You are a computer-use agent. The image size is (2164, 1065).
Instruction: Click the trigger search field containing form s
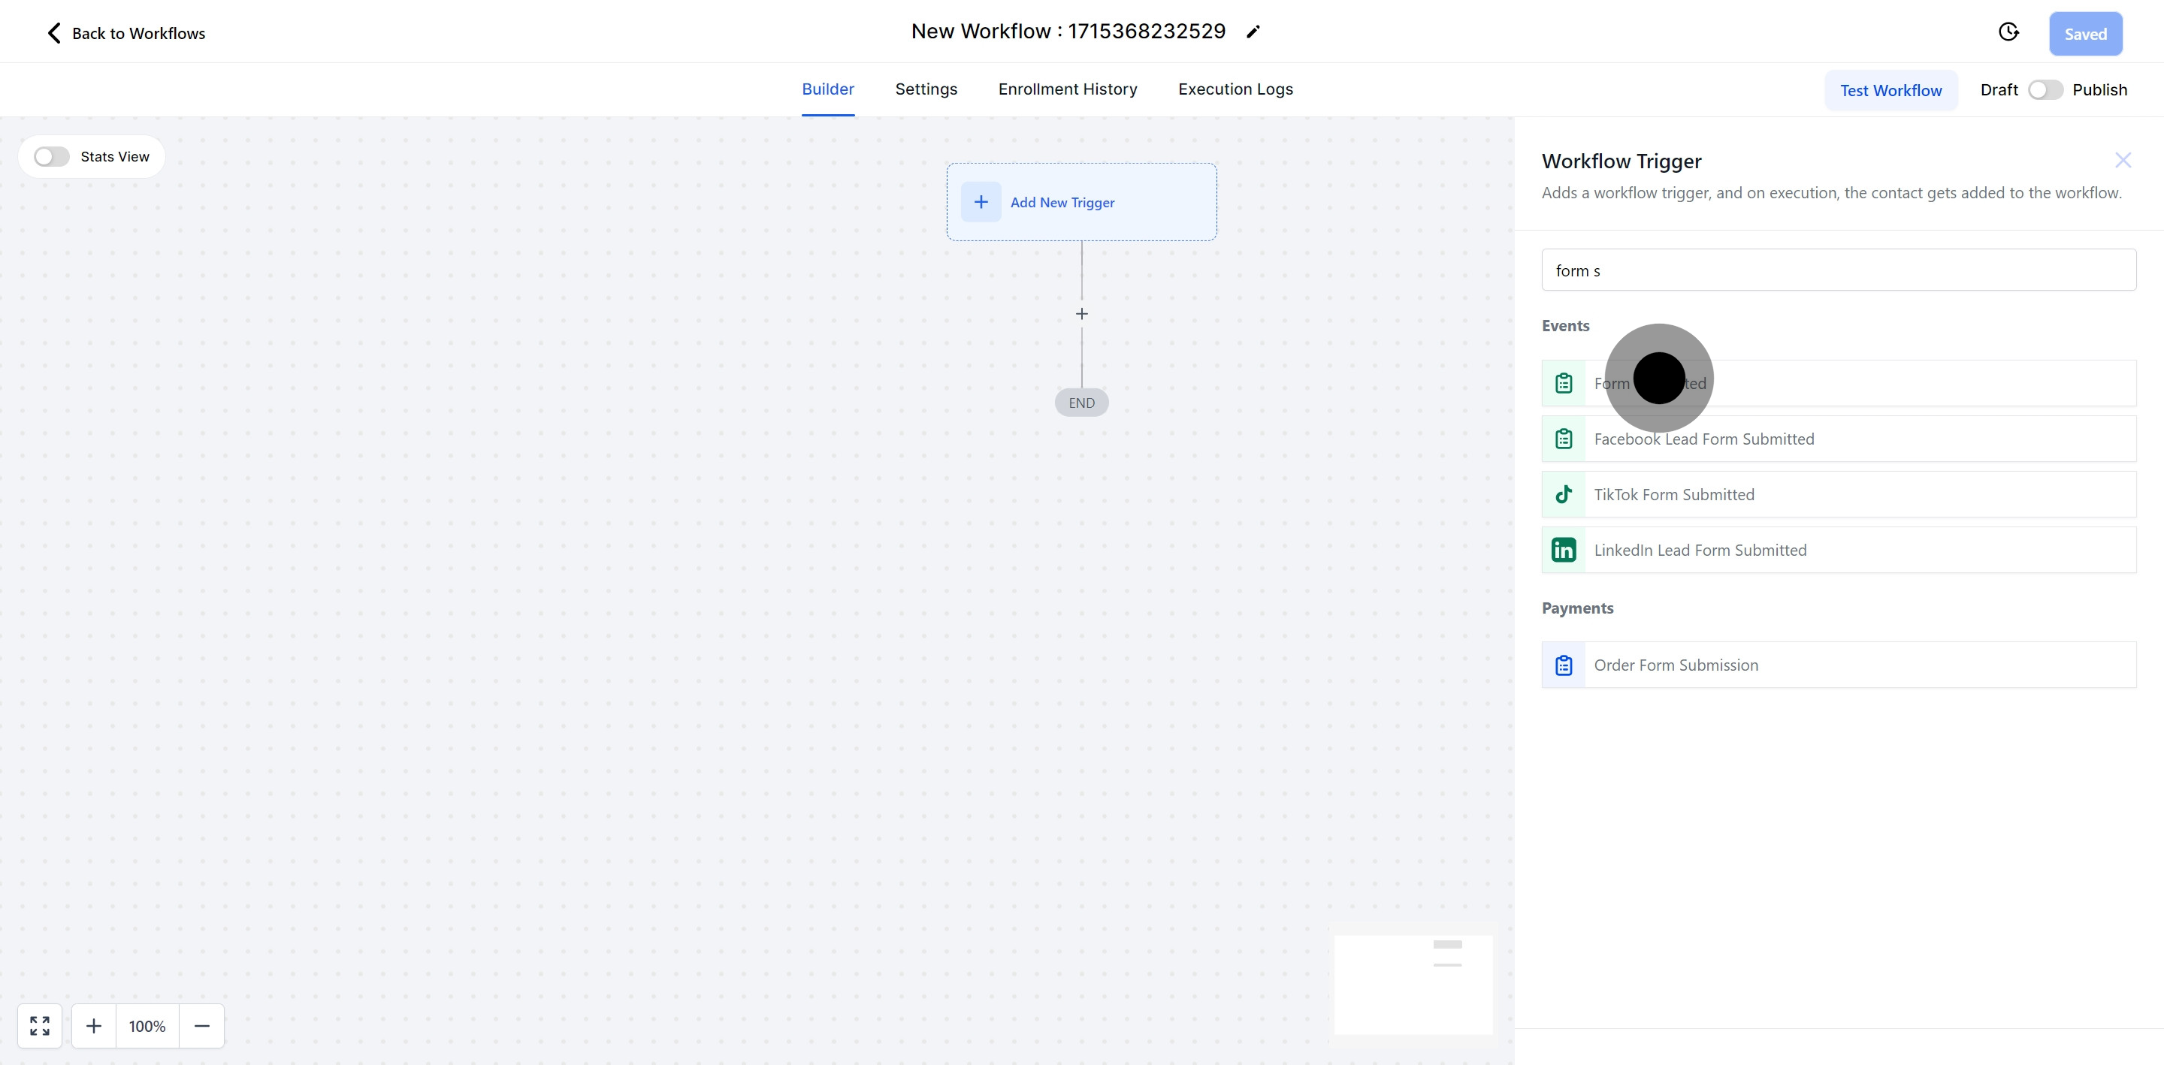coord(1838,270)
